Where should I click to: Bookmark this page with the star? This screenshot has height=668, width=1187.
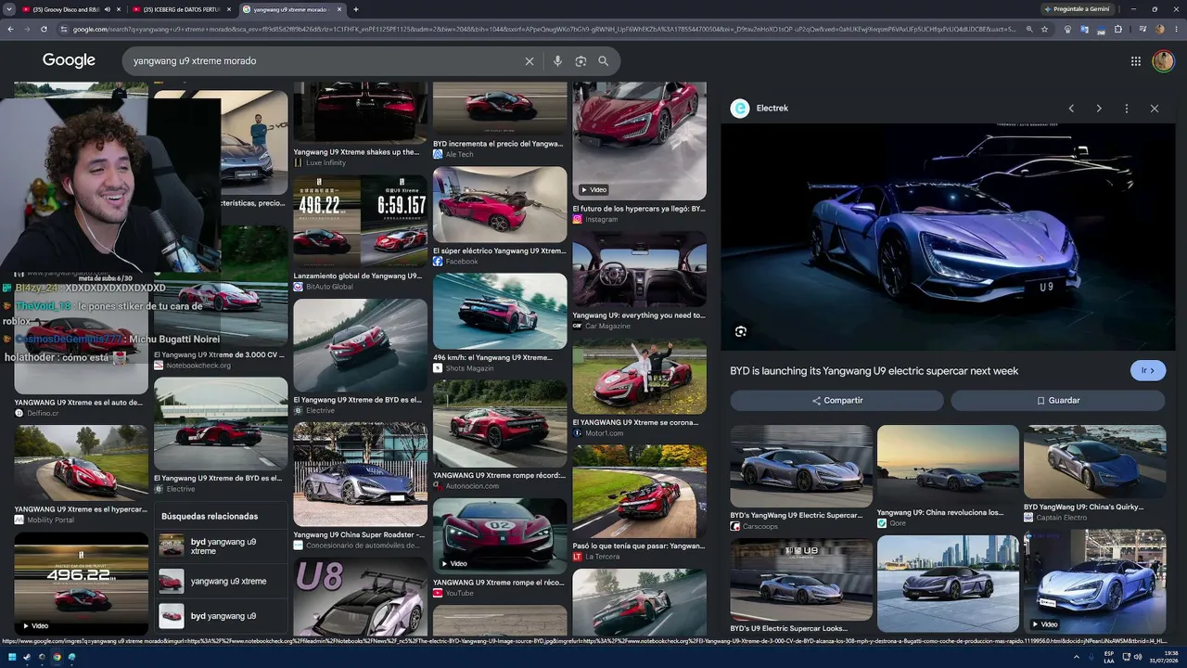coord(1044,29)
